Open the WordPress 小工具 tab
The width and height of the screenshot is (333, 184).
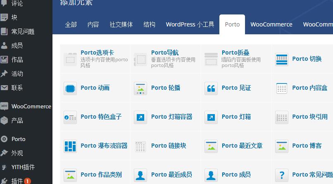pyautogui.click(x=190, y=24)
